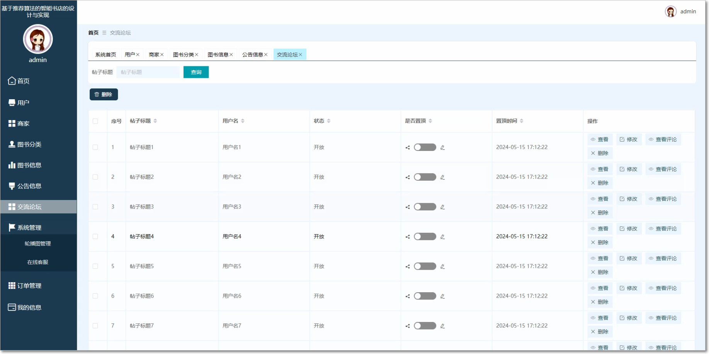Click the 图书信息 bar chart icon

(12, 165)
